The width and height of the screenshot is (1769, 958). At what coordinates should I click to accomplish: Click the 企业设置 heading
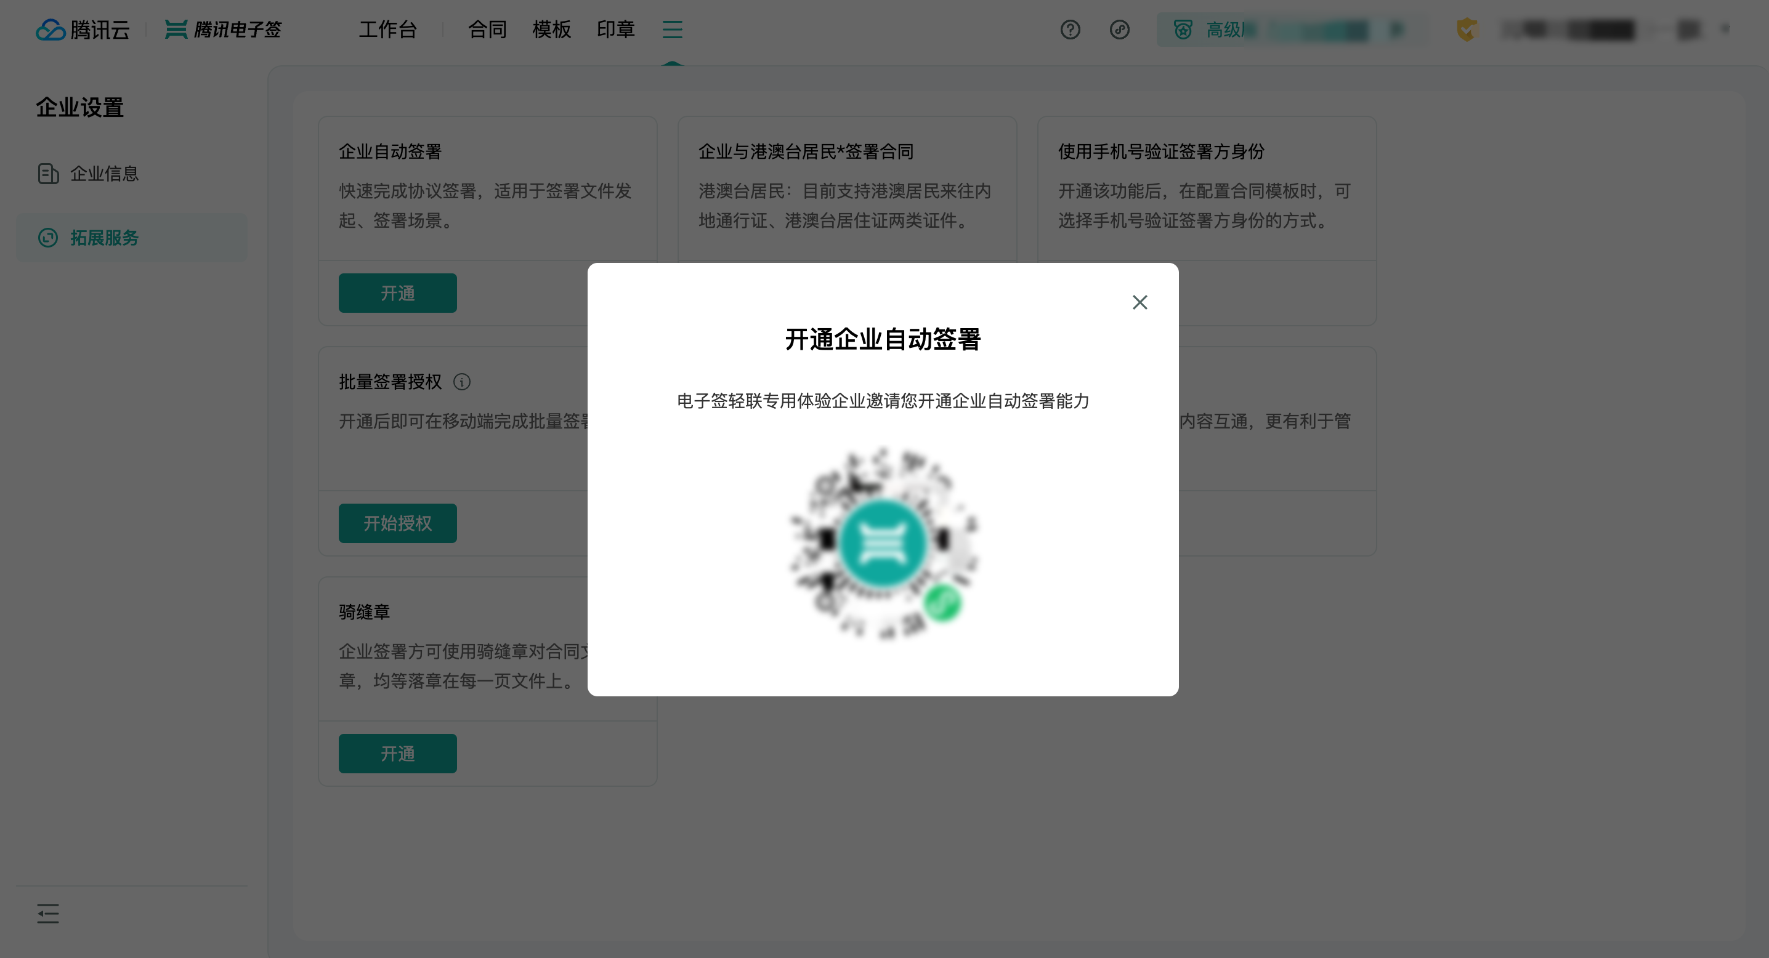pos(79,108)
